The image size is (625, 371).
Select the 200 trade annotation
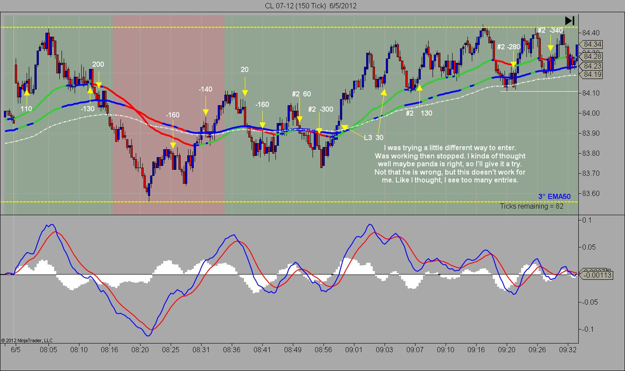(x=98, y=65)
